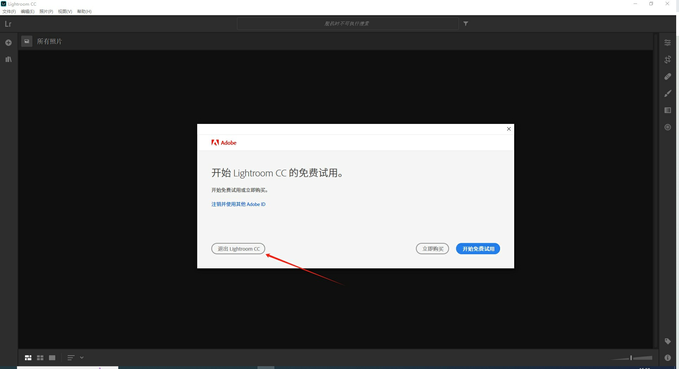
Task: Click the search field in the top bar
Action: pos(348,24)
